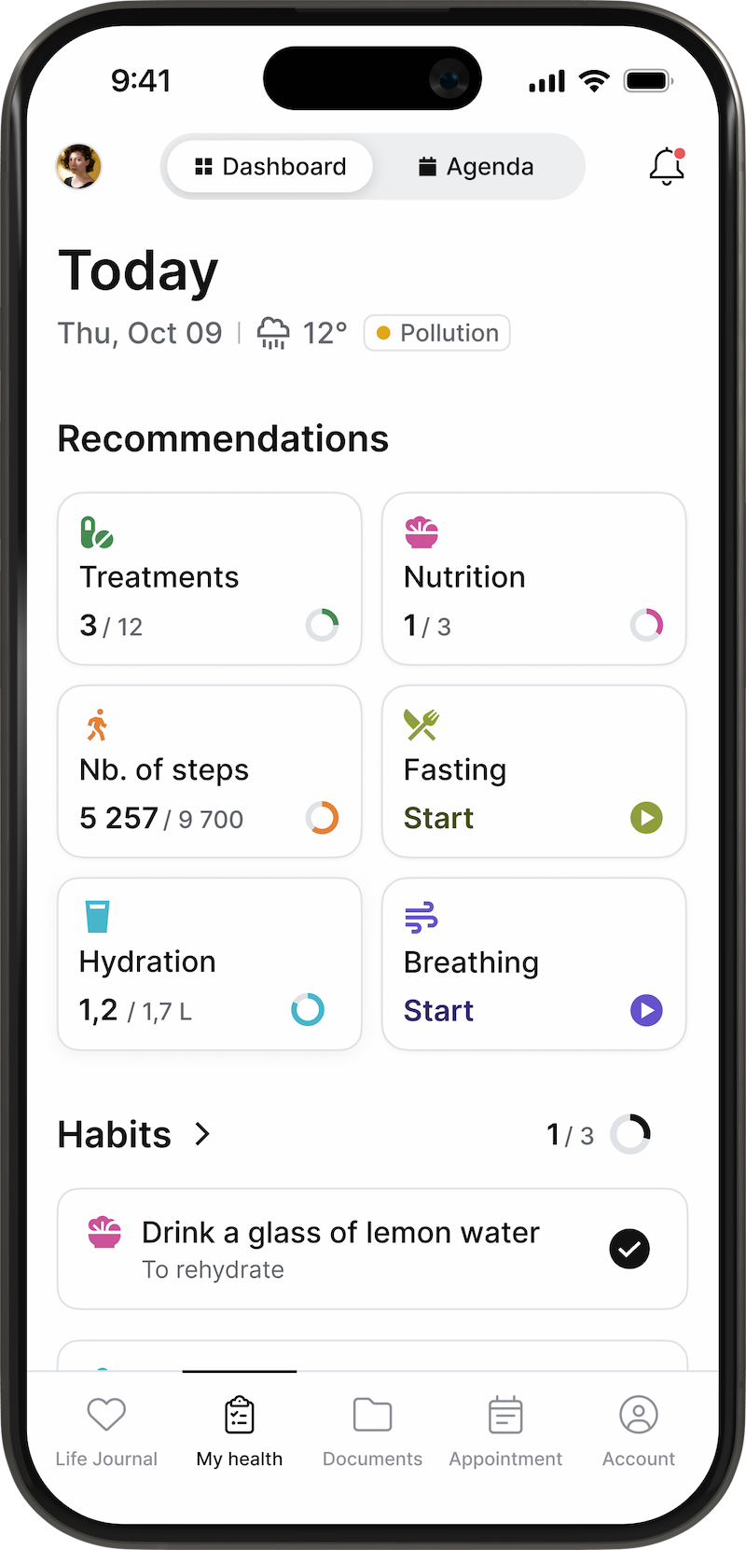Start Fasting with green play button
Image resolution: width=746 pixels, height=1550 pixels.
point(646,818)
